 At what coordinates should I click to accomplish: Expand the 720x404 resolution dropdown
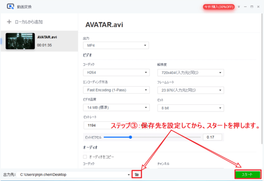(x=190, y=73)
